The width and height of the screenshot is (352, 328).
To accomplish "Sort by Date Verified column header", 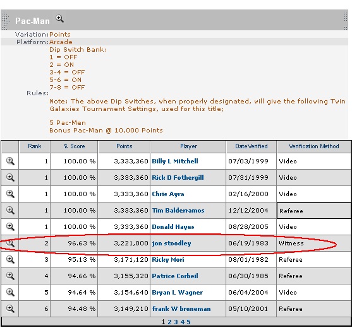I will tap(252, 146).
